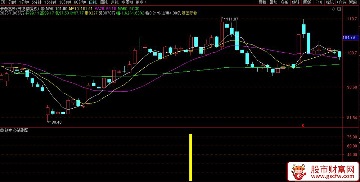Click the MA20: 99.18 indicator value
This screenshot has width=360, height=182.
105,9
